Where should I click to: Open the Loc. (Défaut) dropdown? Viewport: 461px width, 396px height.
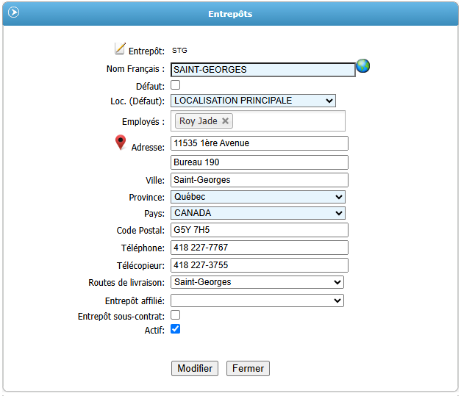[253, 101]
